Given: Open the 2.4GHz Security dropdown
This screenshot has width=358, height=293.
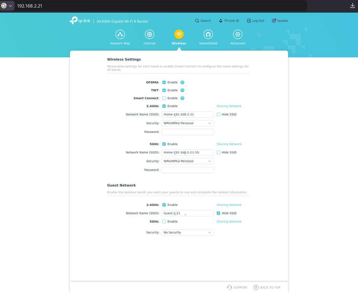Looking at the screenshot, I should point(187,123).
